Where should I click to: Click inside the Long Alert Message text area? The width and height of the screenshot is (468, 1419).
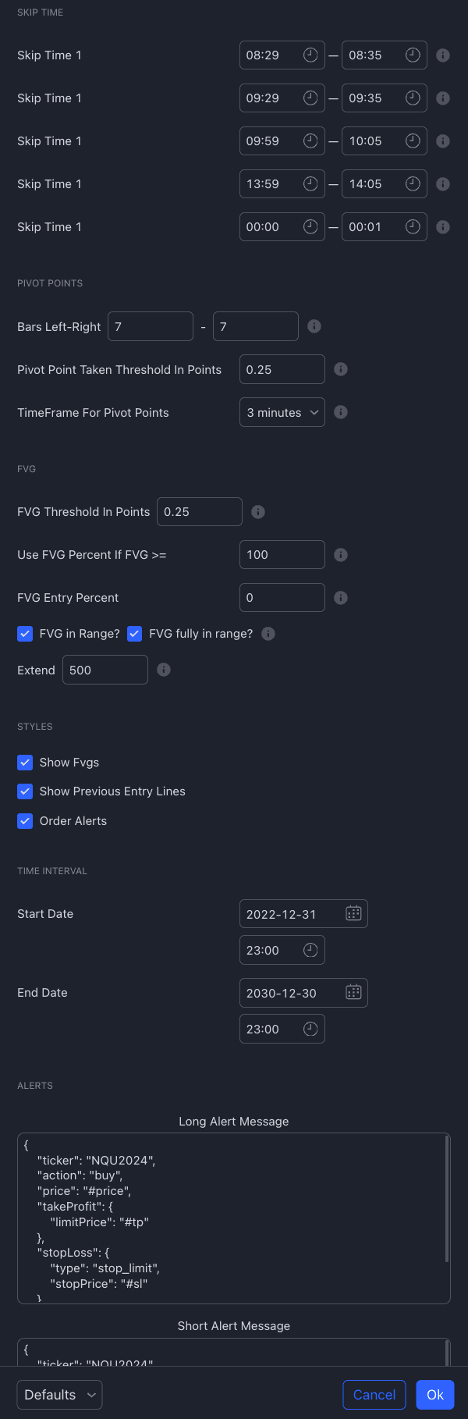click(231, 1218)
